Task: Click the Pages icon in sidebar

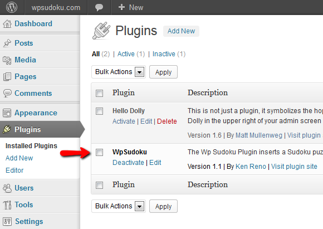Action: 7,77
